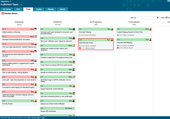170x119 pixels.
Task: Click the red Kanban Board app icon
Action: (x=3, y=13)
